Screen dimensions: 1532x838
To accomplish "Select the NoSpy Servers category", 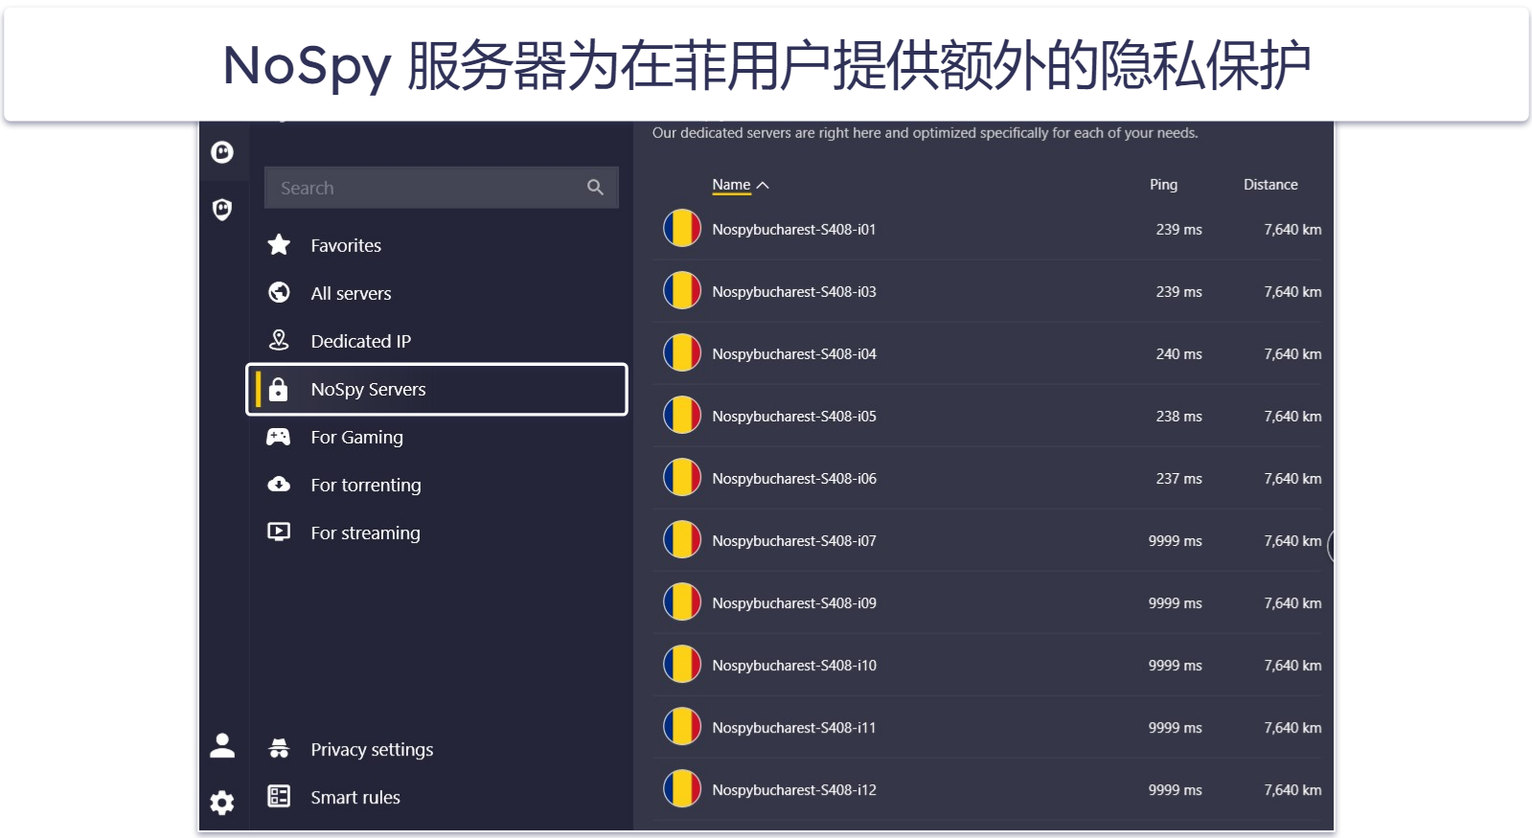I will click(x=437, y=389).
